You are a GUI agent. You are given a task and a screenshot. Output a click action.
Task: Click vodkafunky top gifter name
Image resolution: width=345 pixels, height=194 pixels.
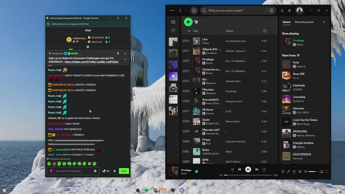click(x=79, y=38)
